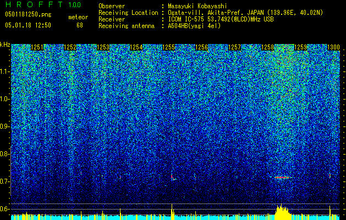Click the A504HB yagi antenna text
346x220 pixels.
click(194, 26)
